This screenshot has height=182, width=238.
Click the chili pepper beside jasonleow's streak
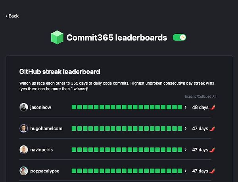(x=212, y=107)
